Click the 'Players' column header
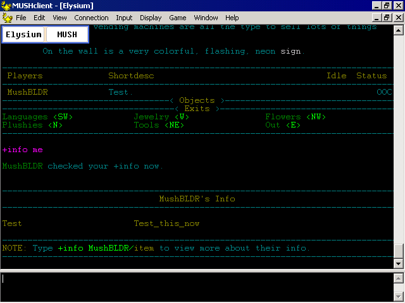 (x=25, y=76)
